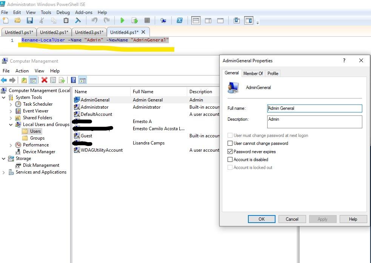Click the dialog question mark help button

point(344,60)
